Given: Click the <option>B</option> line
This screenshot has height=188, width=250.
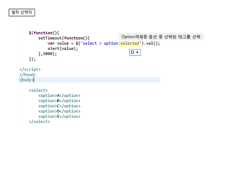Looking at the screenshot, I should coord(59,101).
